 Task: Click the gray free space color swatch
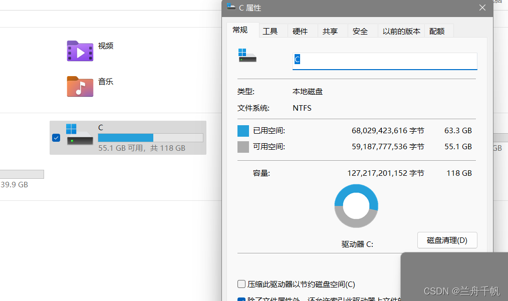[243, 147]
